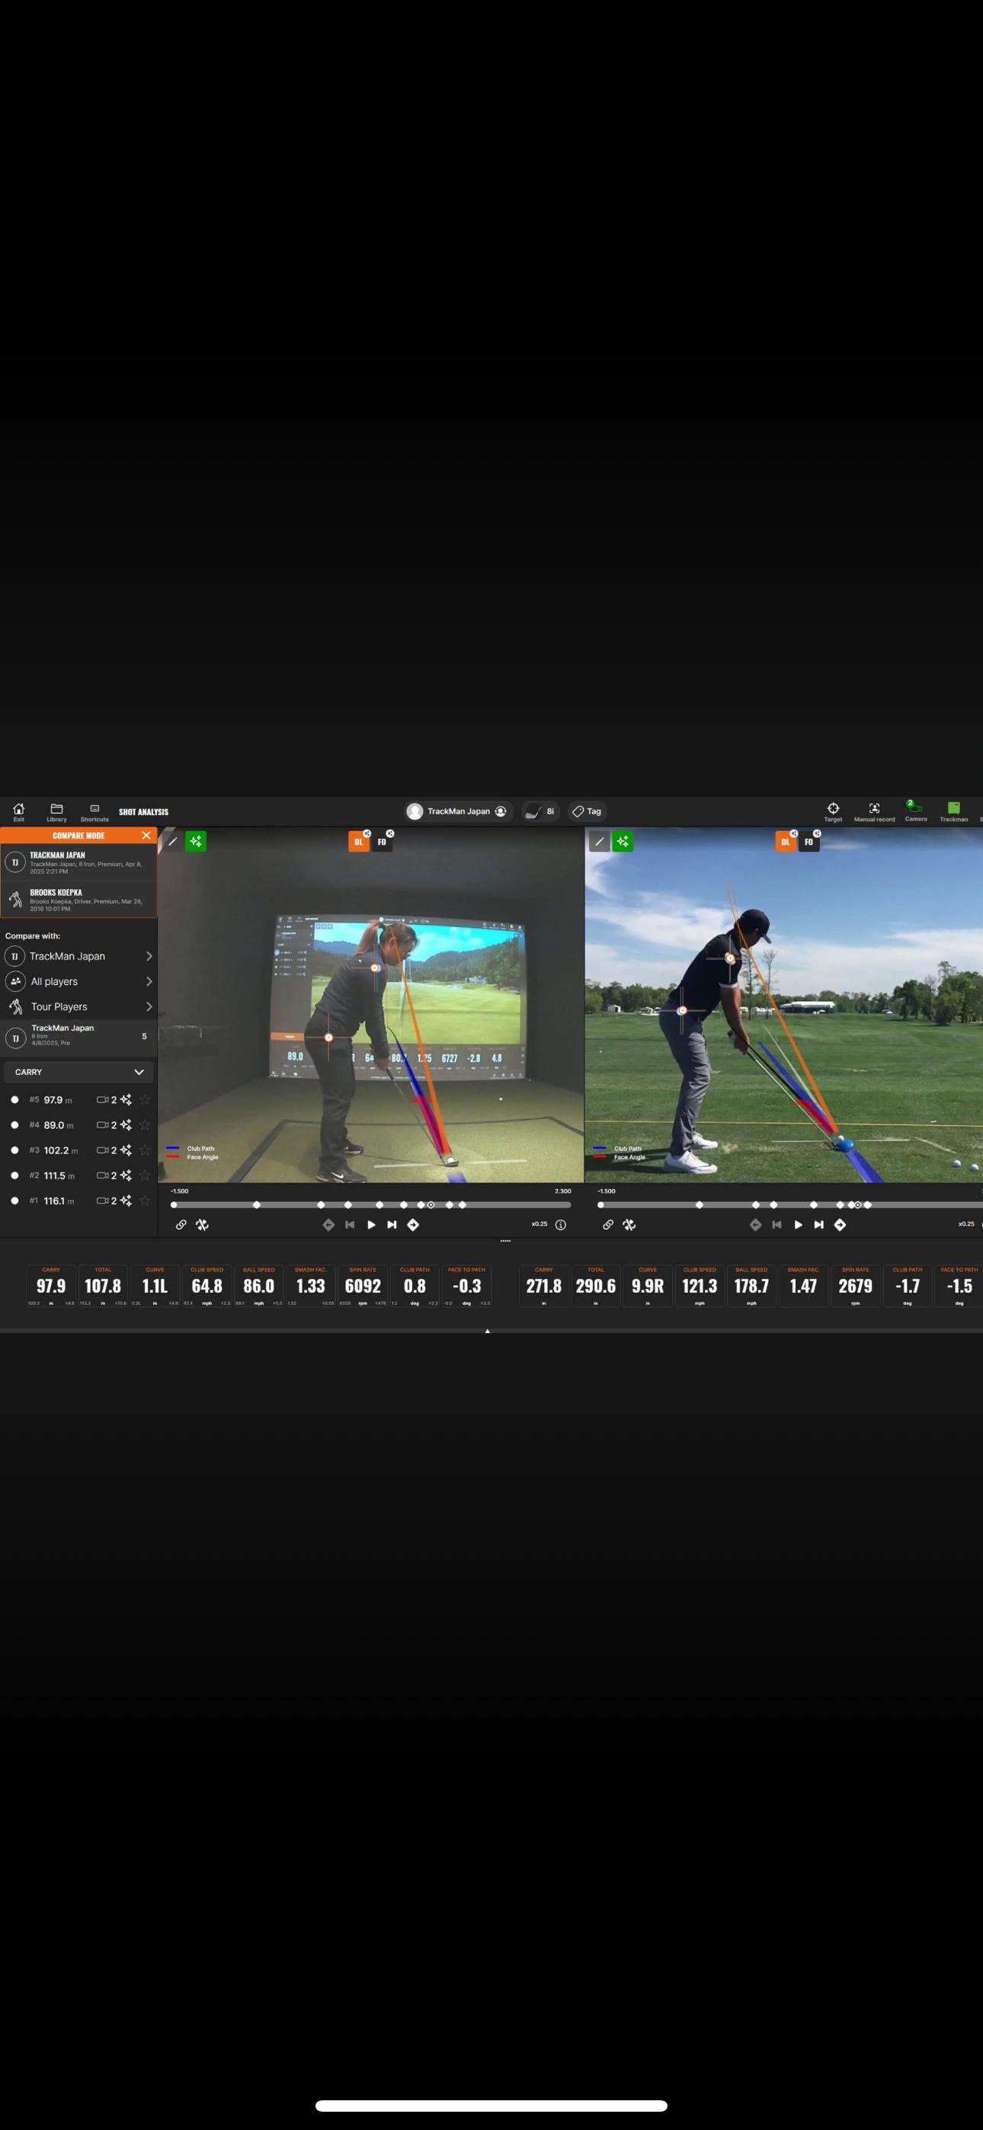983x2130 pixels.
Task: Open the Shortcuts menu
Action: point(94,811)
